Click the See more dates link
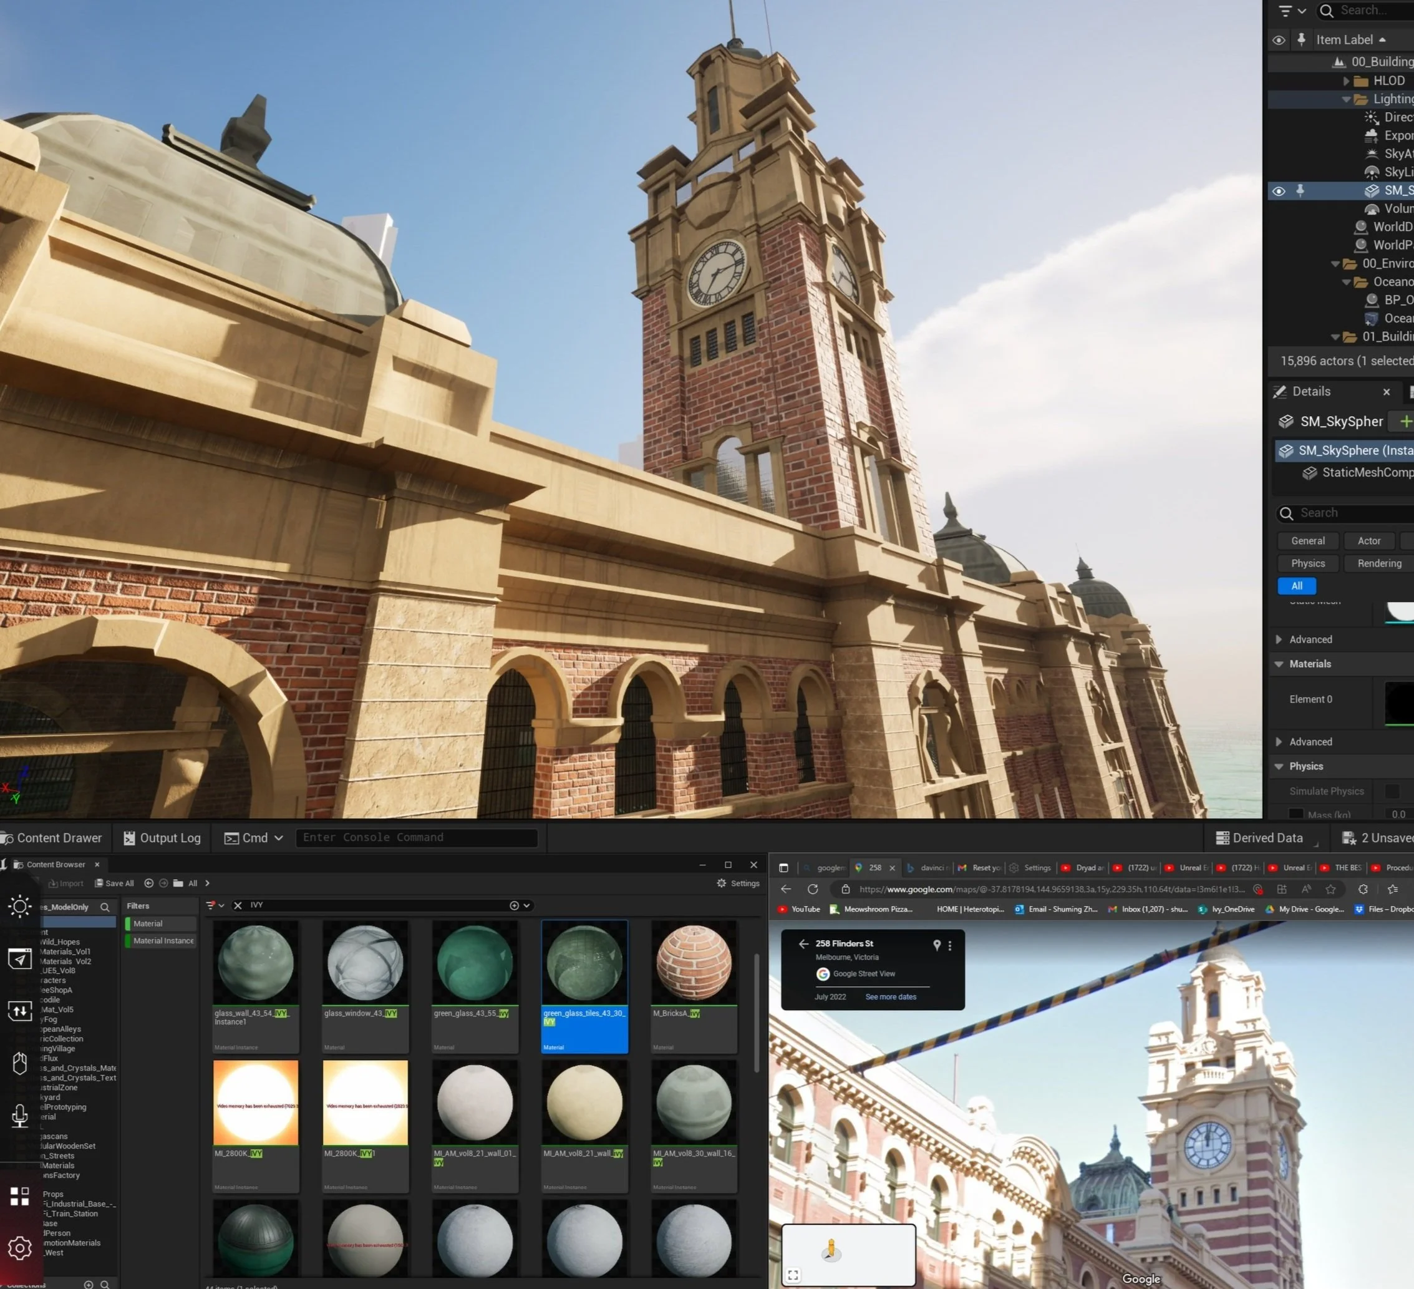This screenshot has height=1289, width=1414. (890, 996)
